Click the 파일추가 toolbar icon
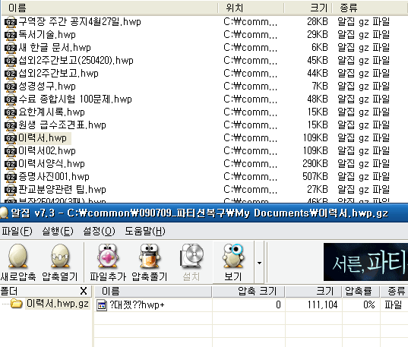The image size is (408, 347). point(108,256)
